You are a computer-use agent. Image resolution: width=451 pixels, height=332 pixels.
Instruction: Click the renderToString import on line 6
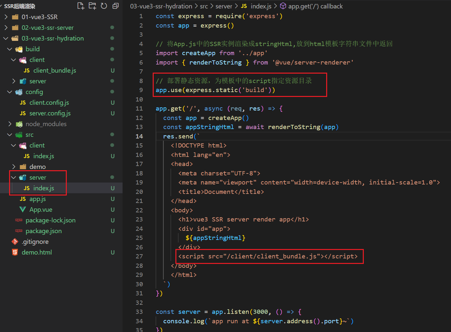point(215,62)
